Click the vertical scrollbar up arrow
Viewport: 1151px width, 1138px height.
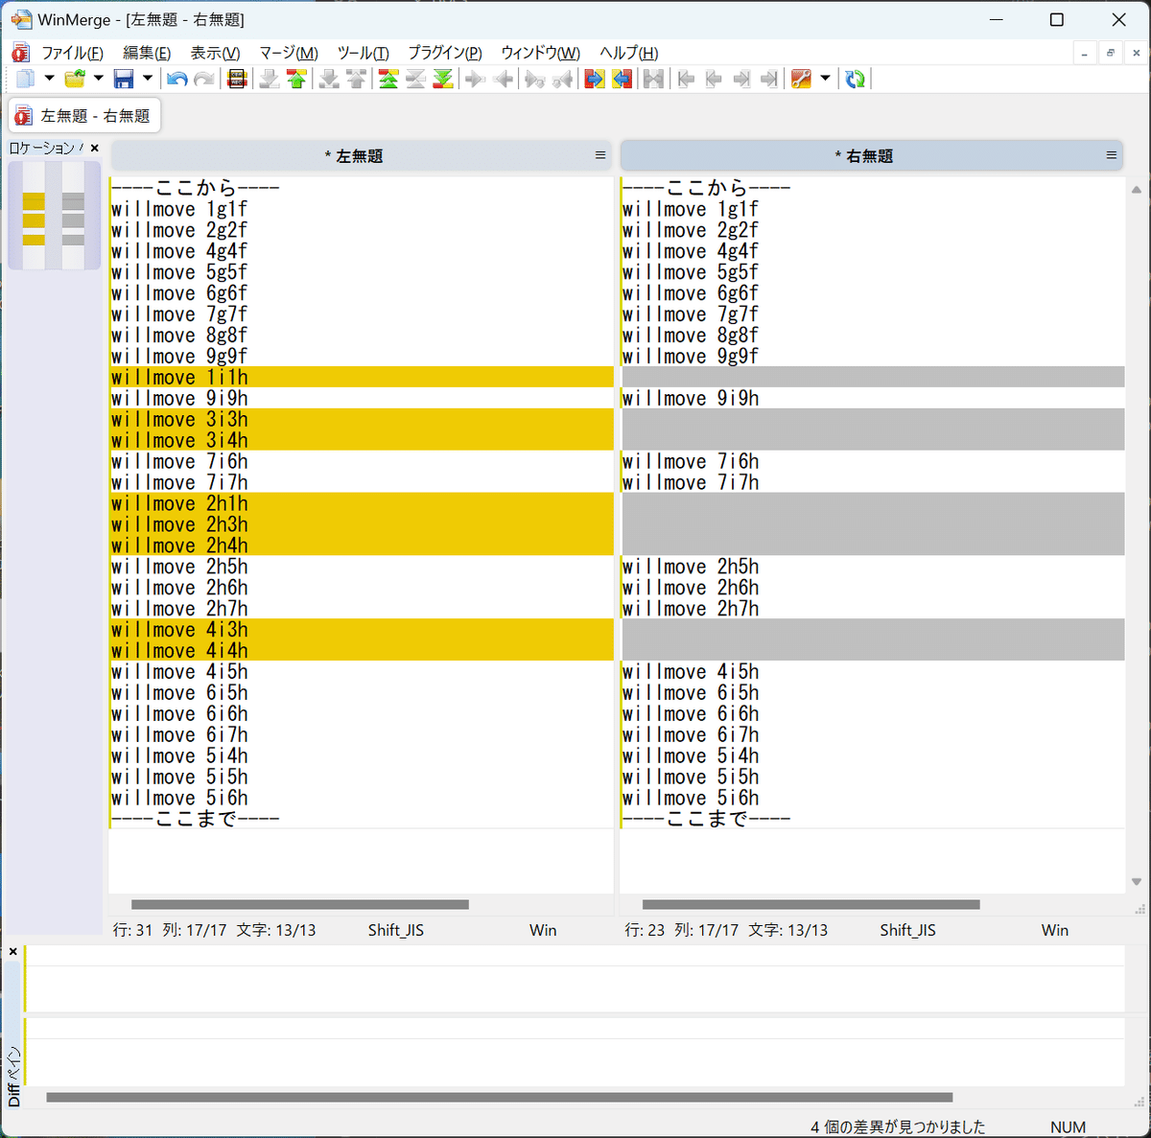coord(1137,190)
